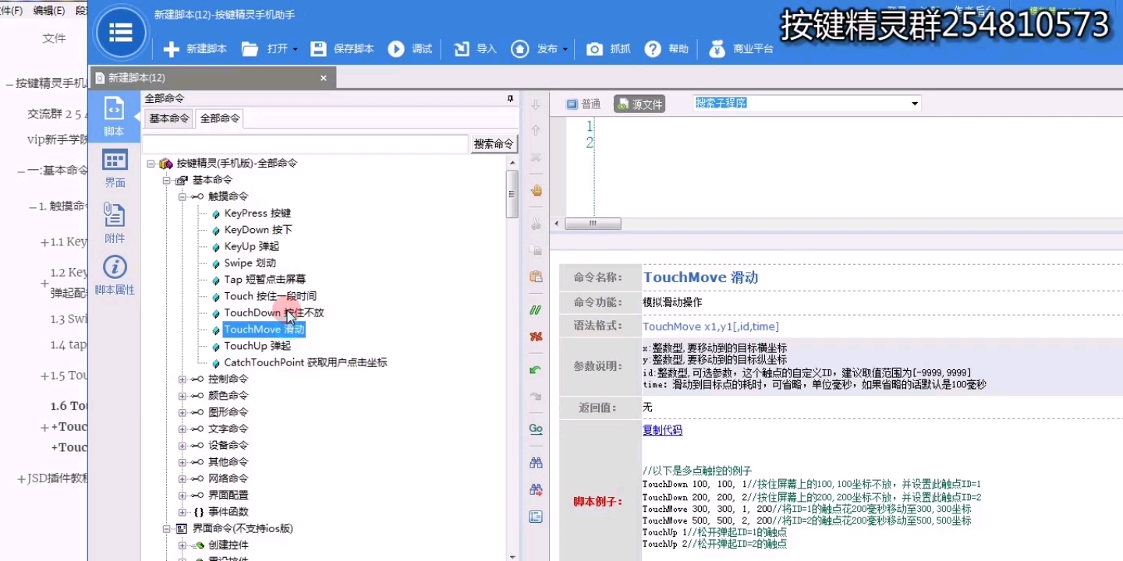Open the 脚本属性 properties panel
The image size is (1123, 561).
pyautogui.click(x=115, y=275)
